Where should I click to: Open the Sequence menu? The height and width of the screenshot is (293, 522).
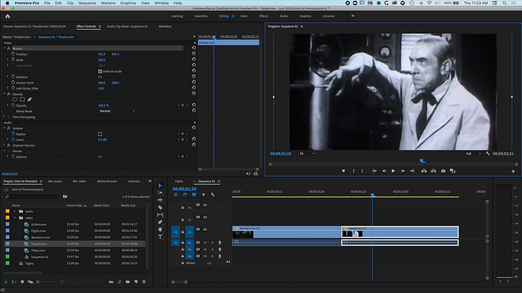point(87,3)
